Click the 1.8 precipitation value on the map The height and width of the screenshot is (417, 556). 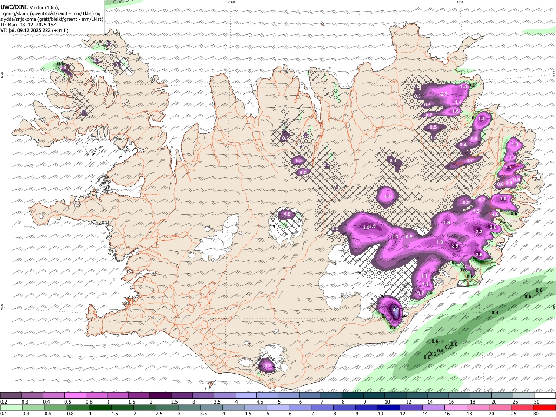481,119
